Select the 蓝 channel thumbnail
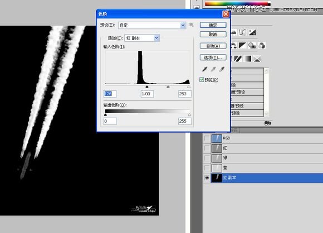Image resolution: width=323 pixels, height=233 pixels. pos(217,168)
